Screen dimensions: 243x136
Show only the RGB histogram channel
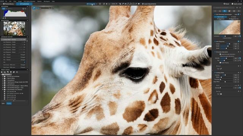click(4, 9)
